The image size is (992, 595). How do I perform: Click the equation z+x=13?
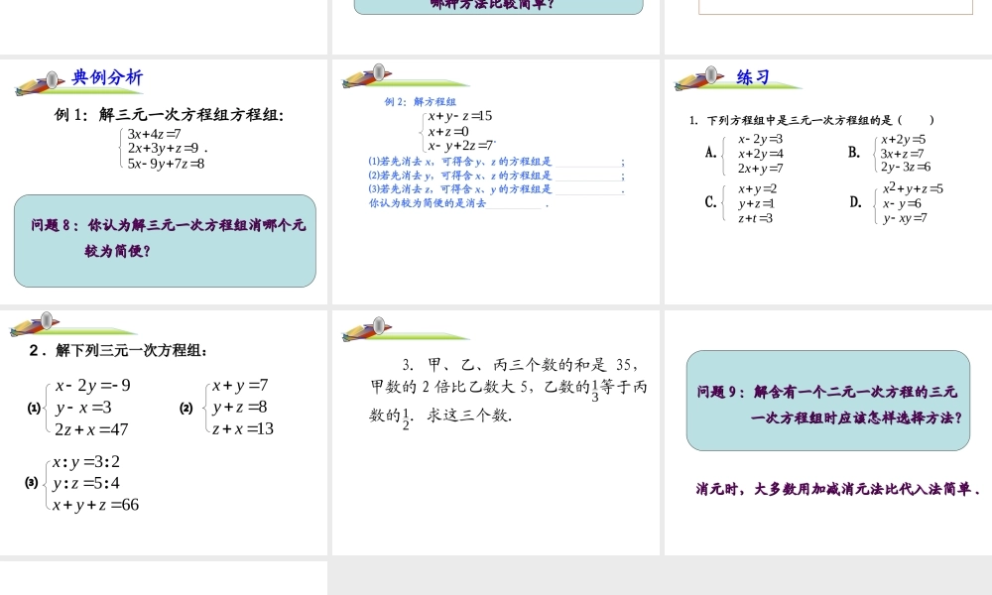tap(243, 428)
